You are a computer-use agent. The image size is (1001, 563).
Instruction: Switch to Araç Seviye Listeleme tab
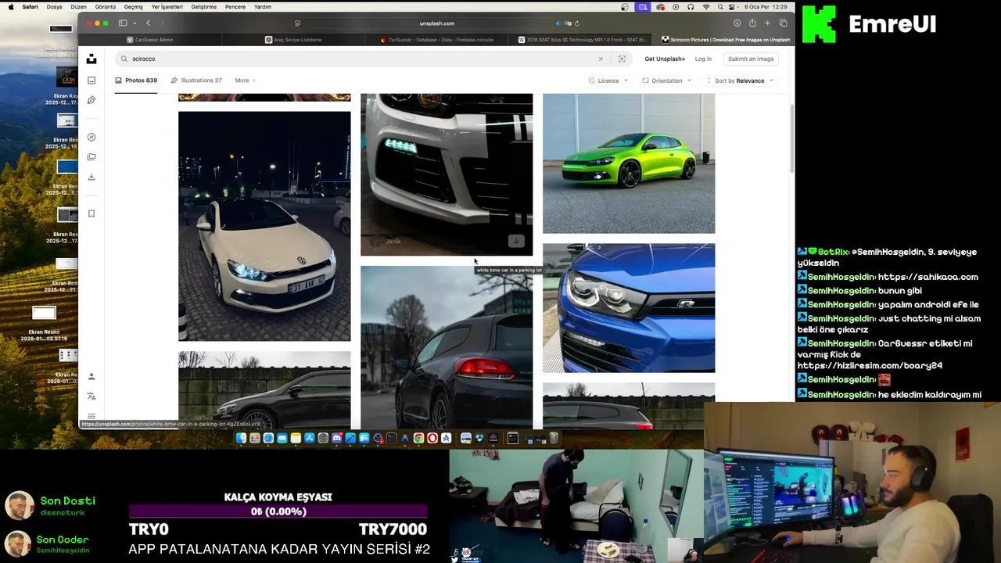[293, 40]
